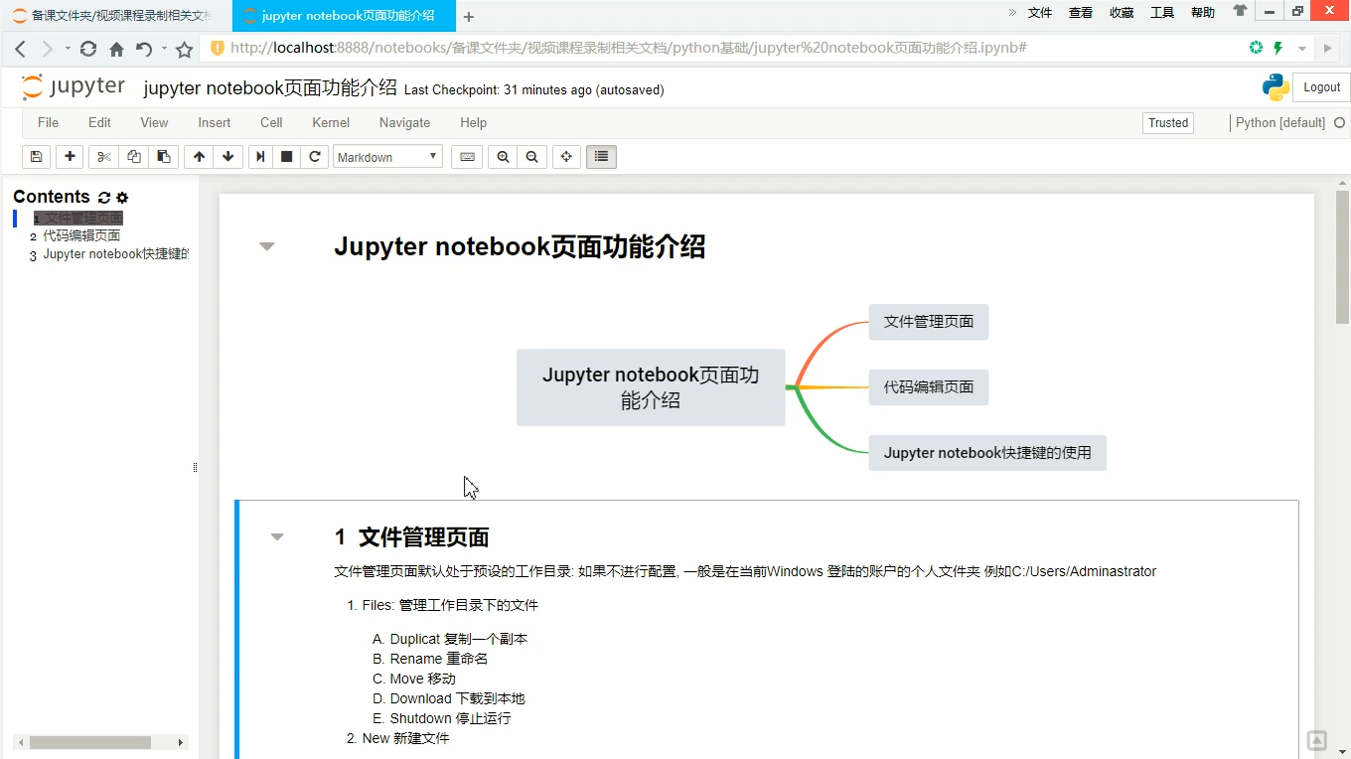Collapse the main title heading triangle
1351x759 pixels.
coord(266,246)
